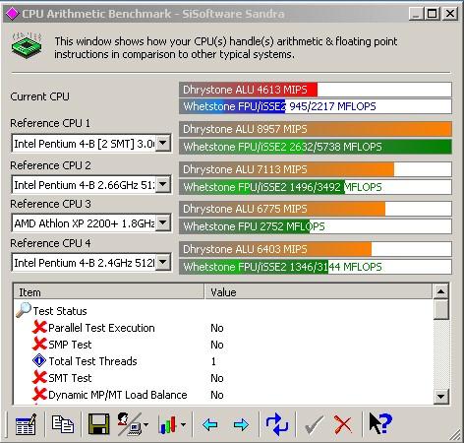The width and height of the screenshot is (464, 443).
Task: Go back with the left arrow icon
Action: click(210, 425)
